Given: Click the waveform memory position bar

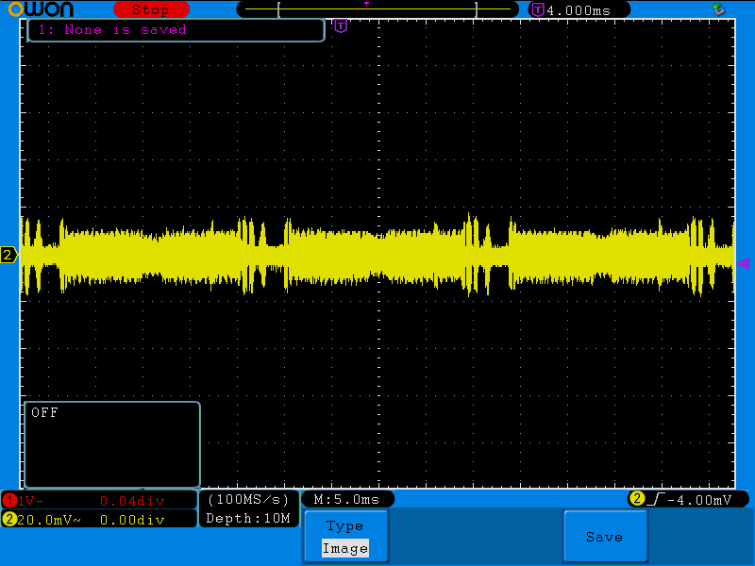Looking at the screenshot, I should click(377, 9).
